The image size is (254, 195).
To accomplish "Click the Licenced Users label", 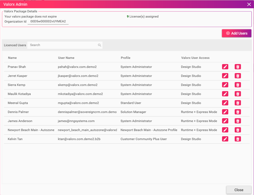I will pyautogui.click(x=15, y=45).
